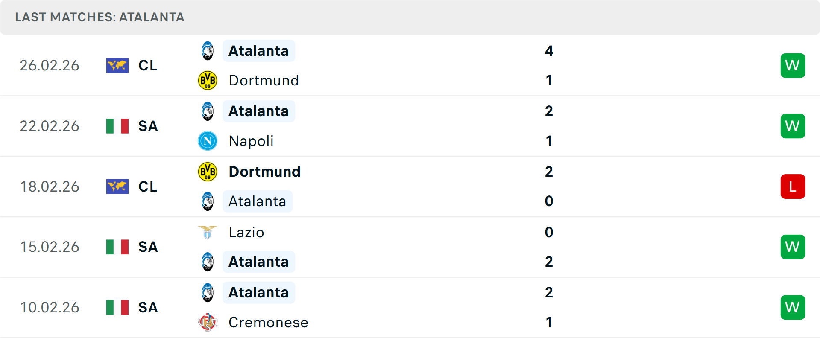Click the green W badge for the Dortmund win
This screenshot has width=820, height=338.
tap(793, 65)
